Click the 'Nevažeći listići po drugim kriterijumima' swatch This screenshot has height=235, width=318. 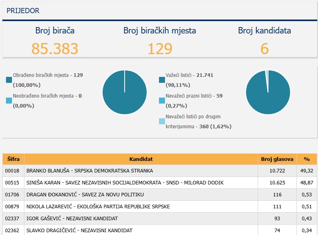click(162, 121)
